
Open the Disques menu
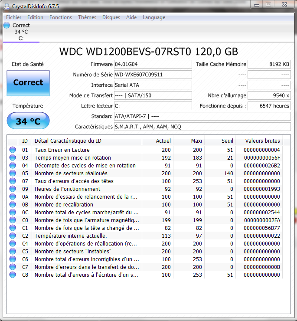[111, 17]
